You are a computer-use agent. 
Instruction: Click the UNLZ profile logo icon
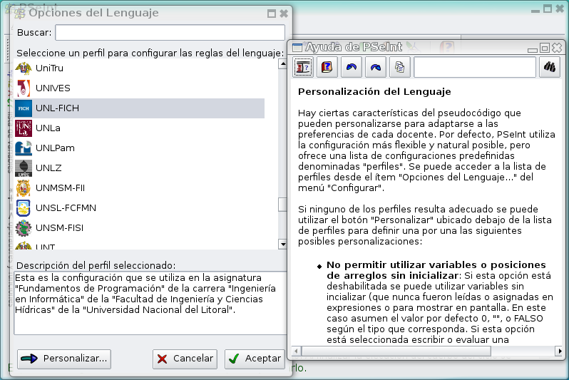24,168
